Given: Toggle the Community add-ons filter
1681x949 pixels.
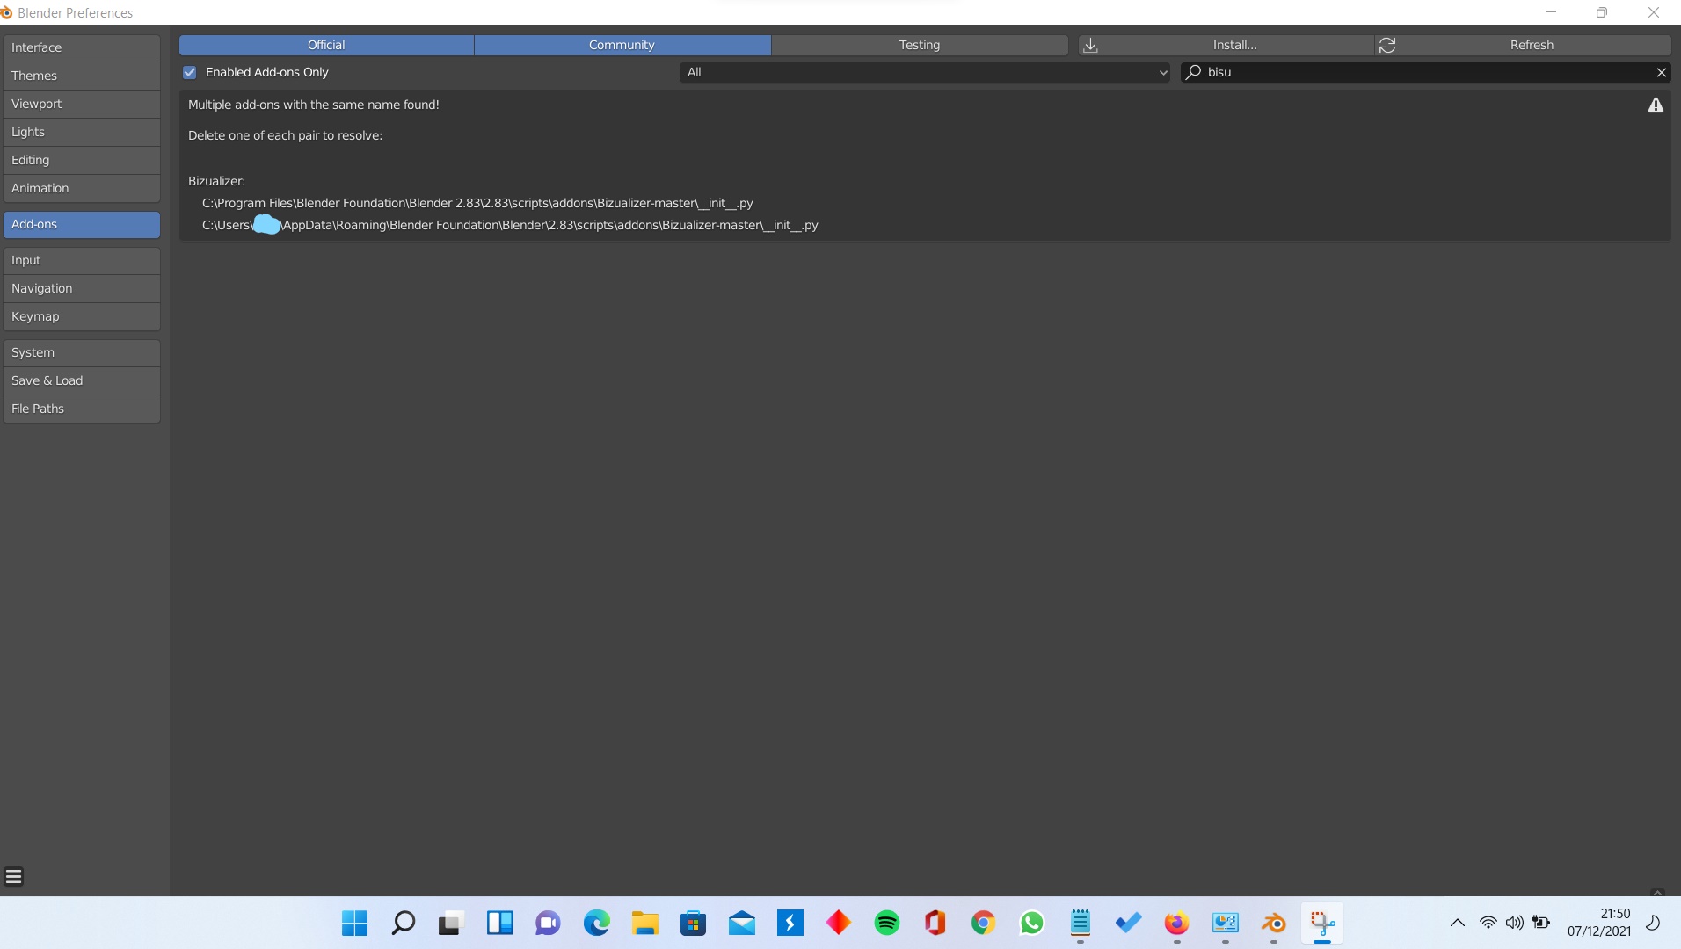Looking at the screenshot, I should pyautogui.click(x=622, y=45).
